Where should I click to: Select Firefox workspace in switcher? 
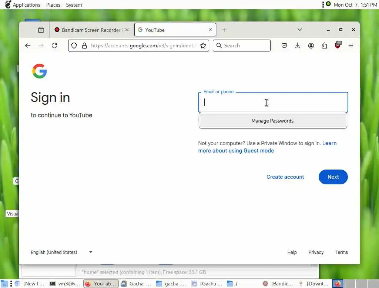pyautogui.click(x=338, y=284)
